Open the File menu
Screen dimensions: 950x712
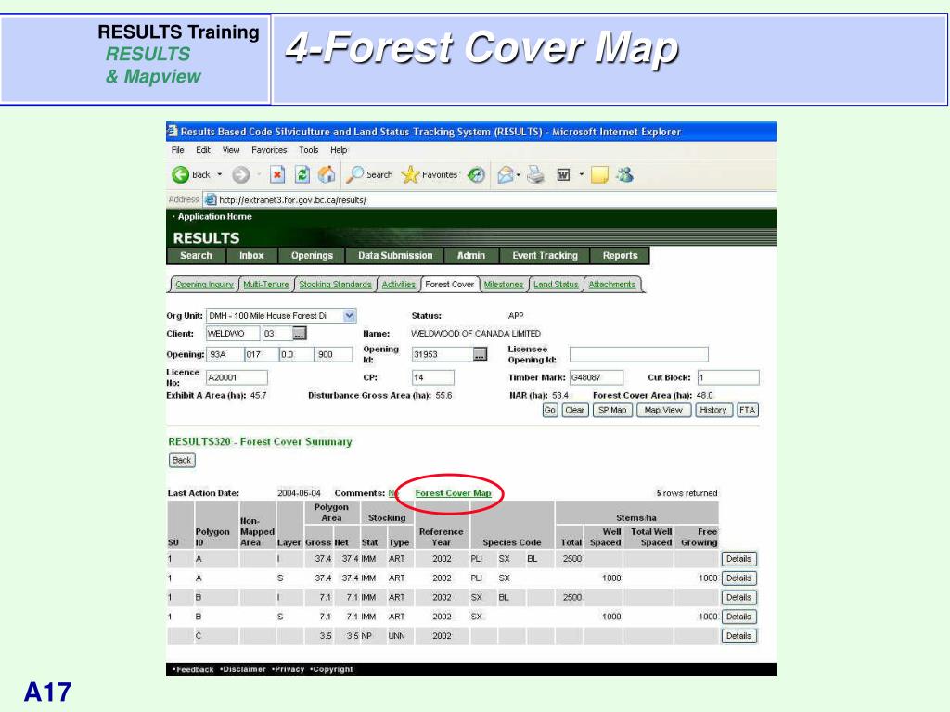click(x=177, y=150)
